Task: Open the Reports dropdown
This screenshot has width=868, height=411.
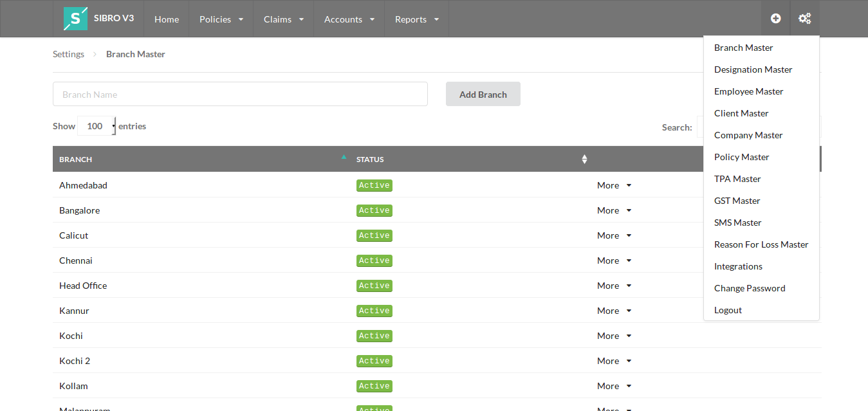Action: click(417, 19)
